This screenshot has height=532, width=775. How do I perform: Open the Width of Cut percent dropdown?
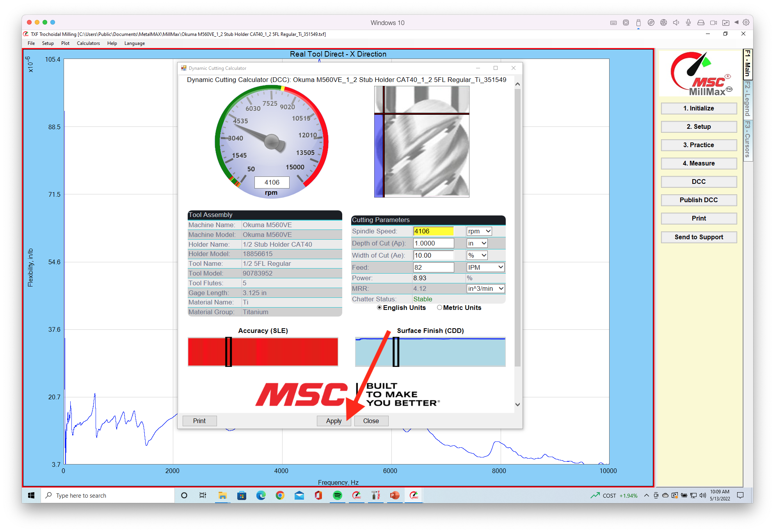coord(477,255)
